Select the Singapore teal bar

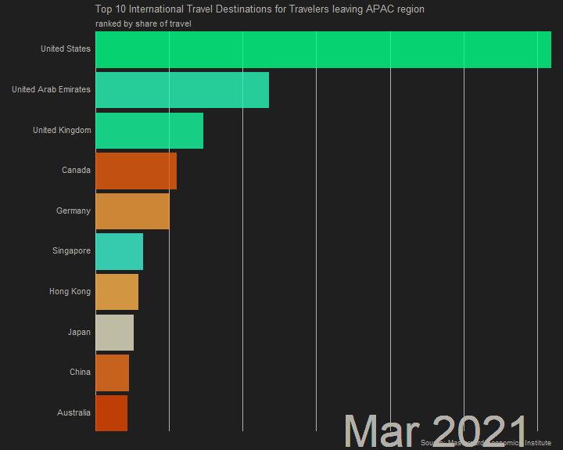[119, 251]
